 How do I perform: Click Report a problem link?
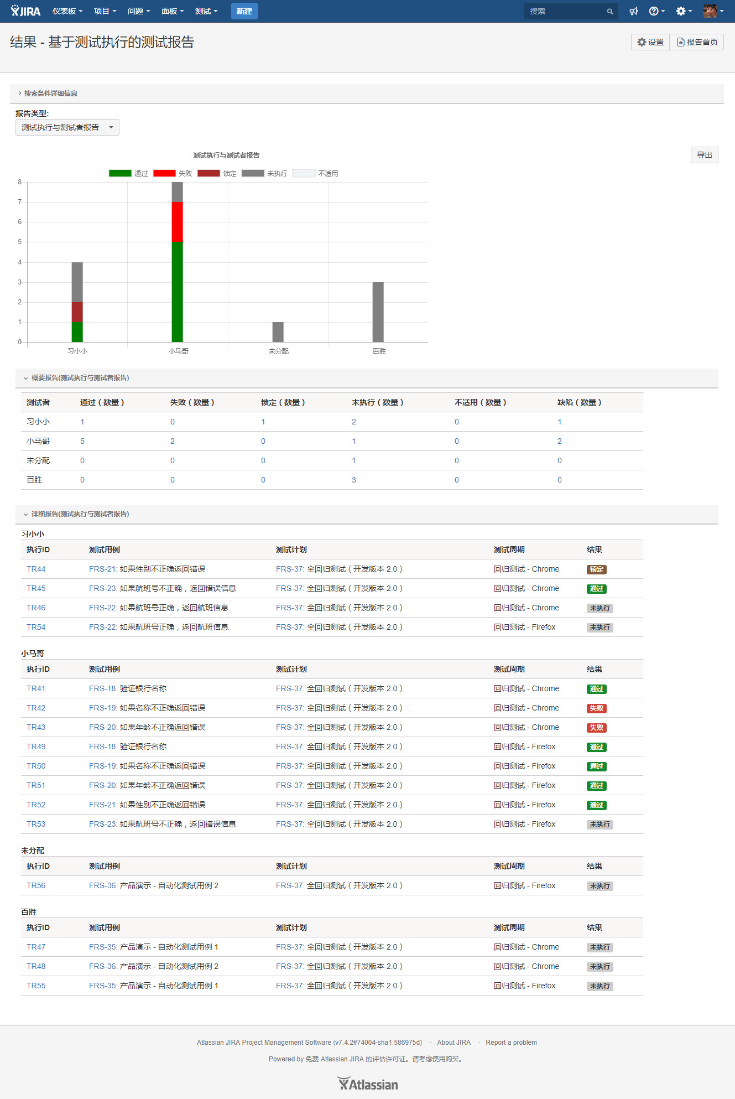pos(512,1043)
